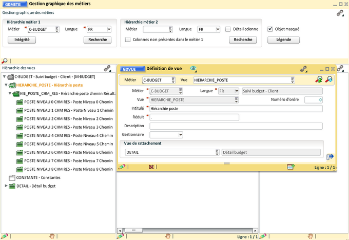The image size is (349, 240).
Task: Click the chain link icon in Hiérarchie des vues header
Action: pos(108,68)
